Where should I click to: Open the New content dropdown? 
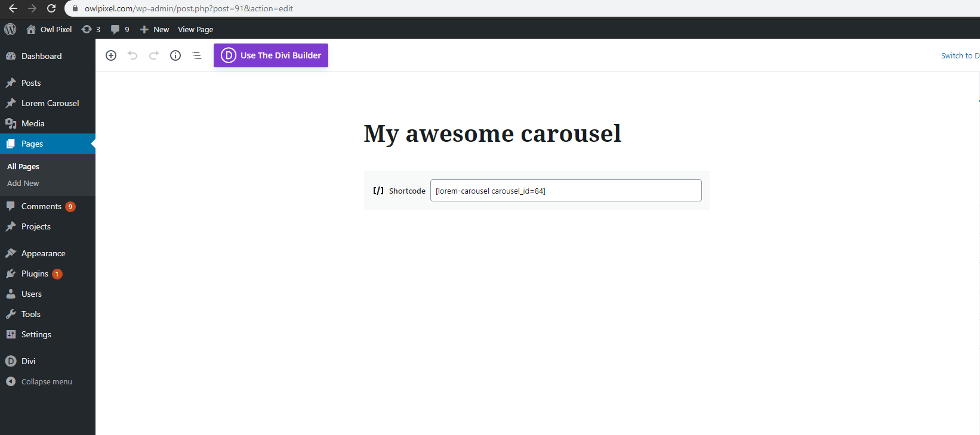[155, 29]
